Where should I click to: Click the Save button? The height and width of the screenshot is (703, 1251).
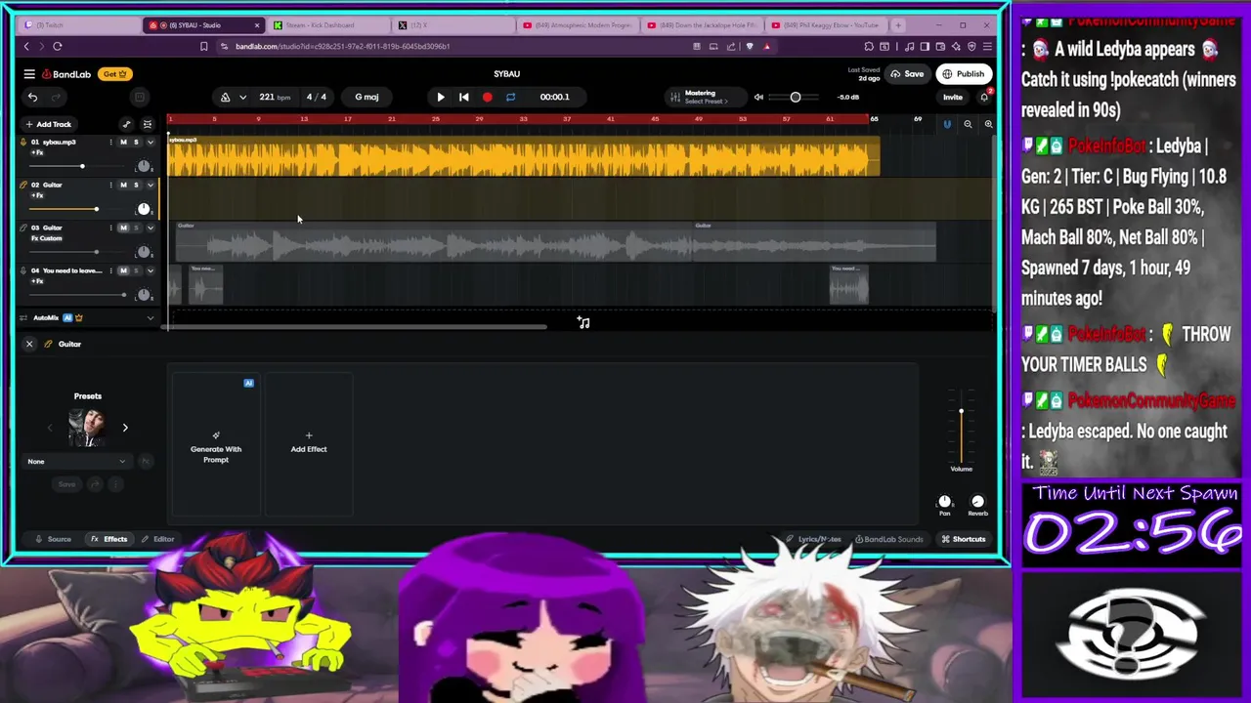[907, 74]
